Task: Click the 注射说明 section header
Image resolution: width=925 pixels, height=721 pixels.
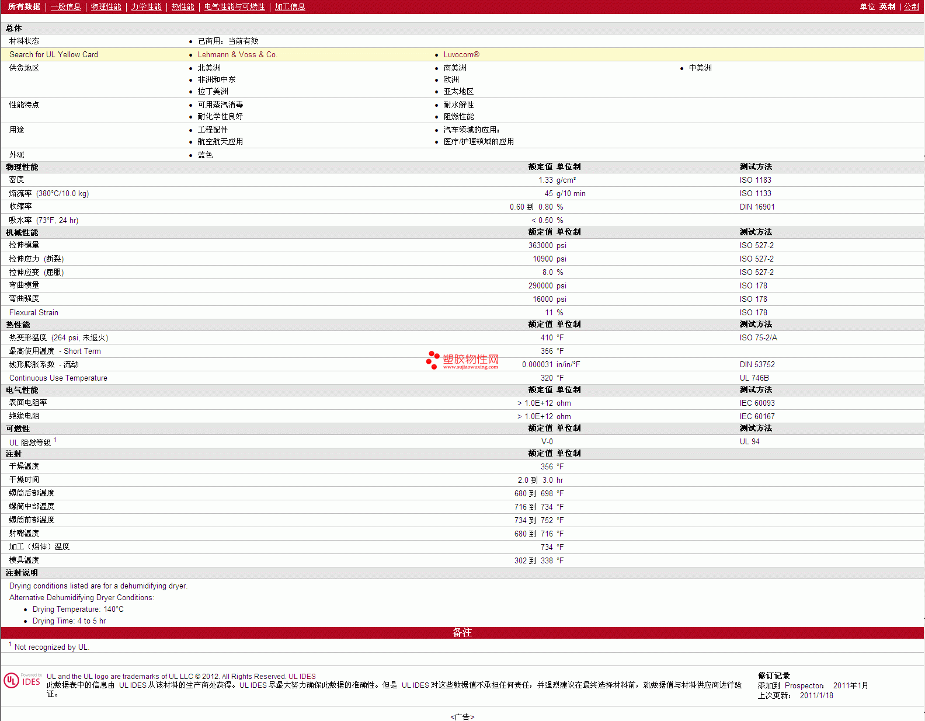Action: 22,573
